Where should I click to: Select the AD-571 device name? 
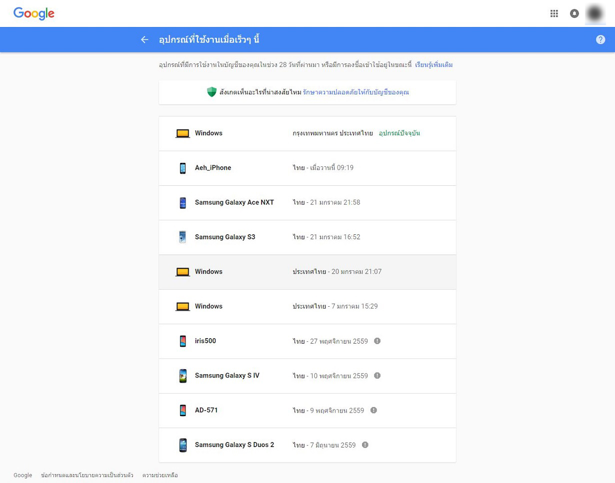click(206, 410)
